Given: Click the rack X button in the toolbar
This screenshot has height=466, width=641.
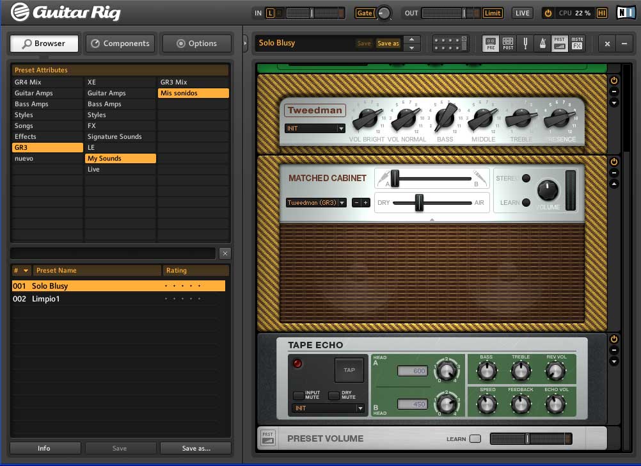Looking at the screenshot, I should (607, 44).
